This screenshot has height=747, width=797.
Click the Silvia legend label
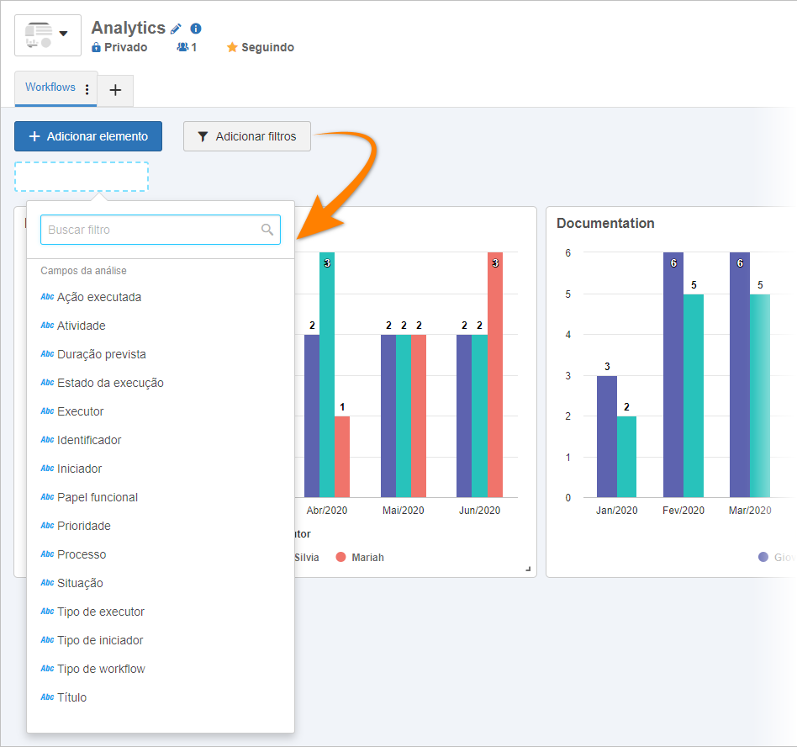tap(307, 558)
